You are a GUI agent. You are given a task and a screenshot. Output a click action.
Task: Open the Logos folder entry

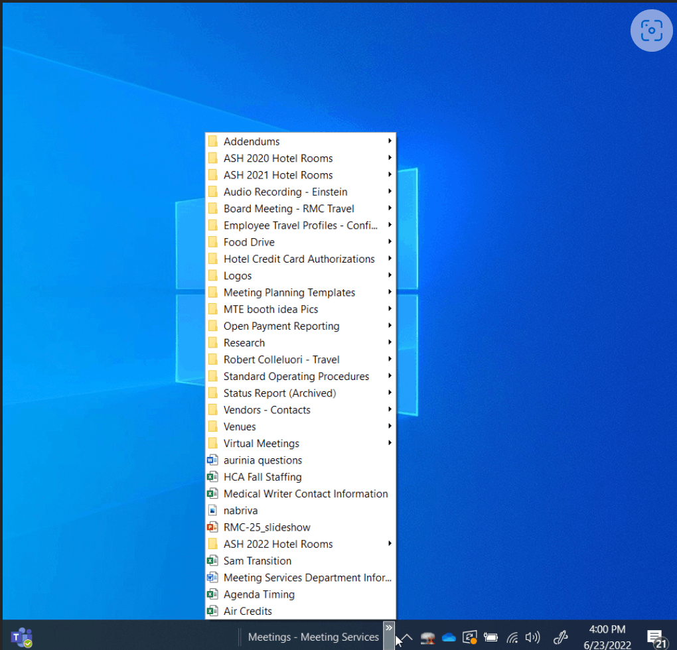(x=238, y=275)
